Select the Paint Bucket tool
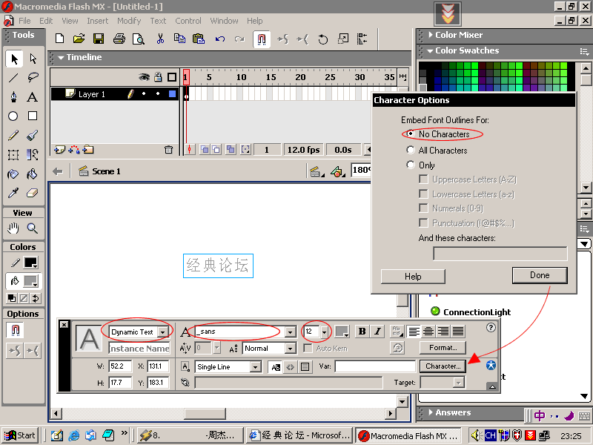593x445 pixels. coord(33,174)
